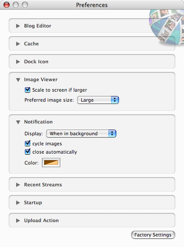Expand the Upload Action section

coord(18,220)
